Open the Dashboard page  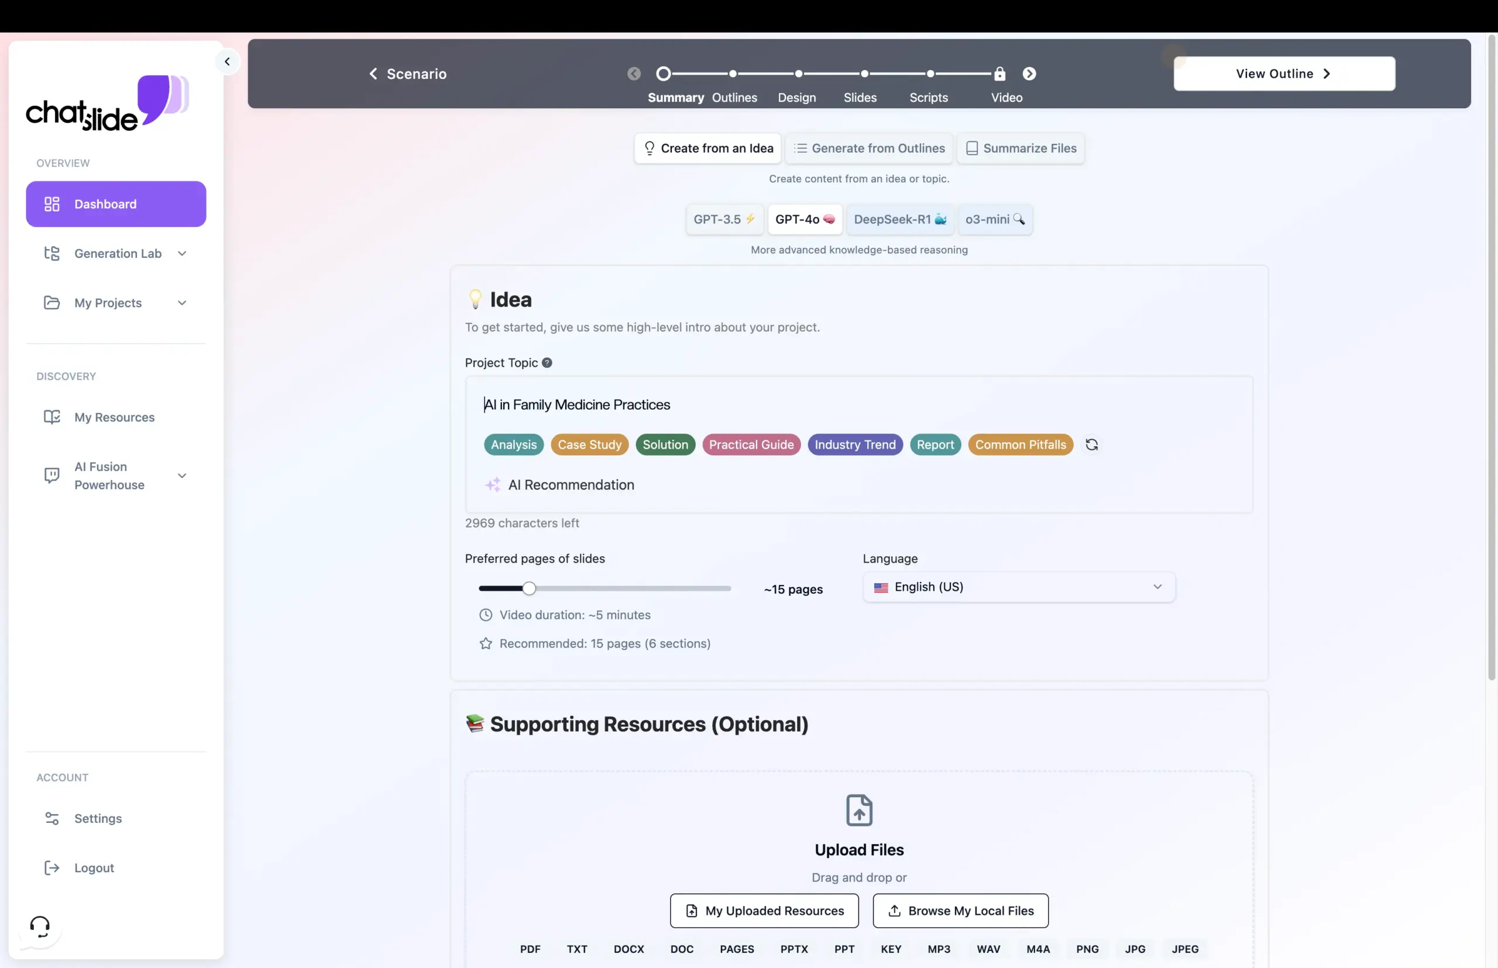click(116, 204)
